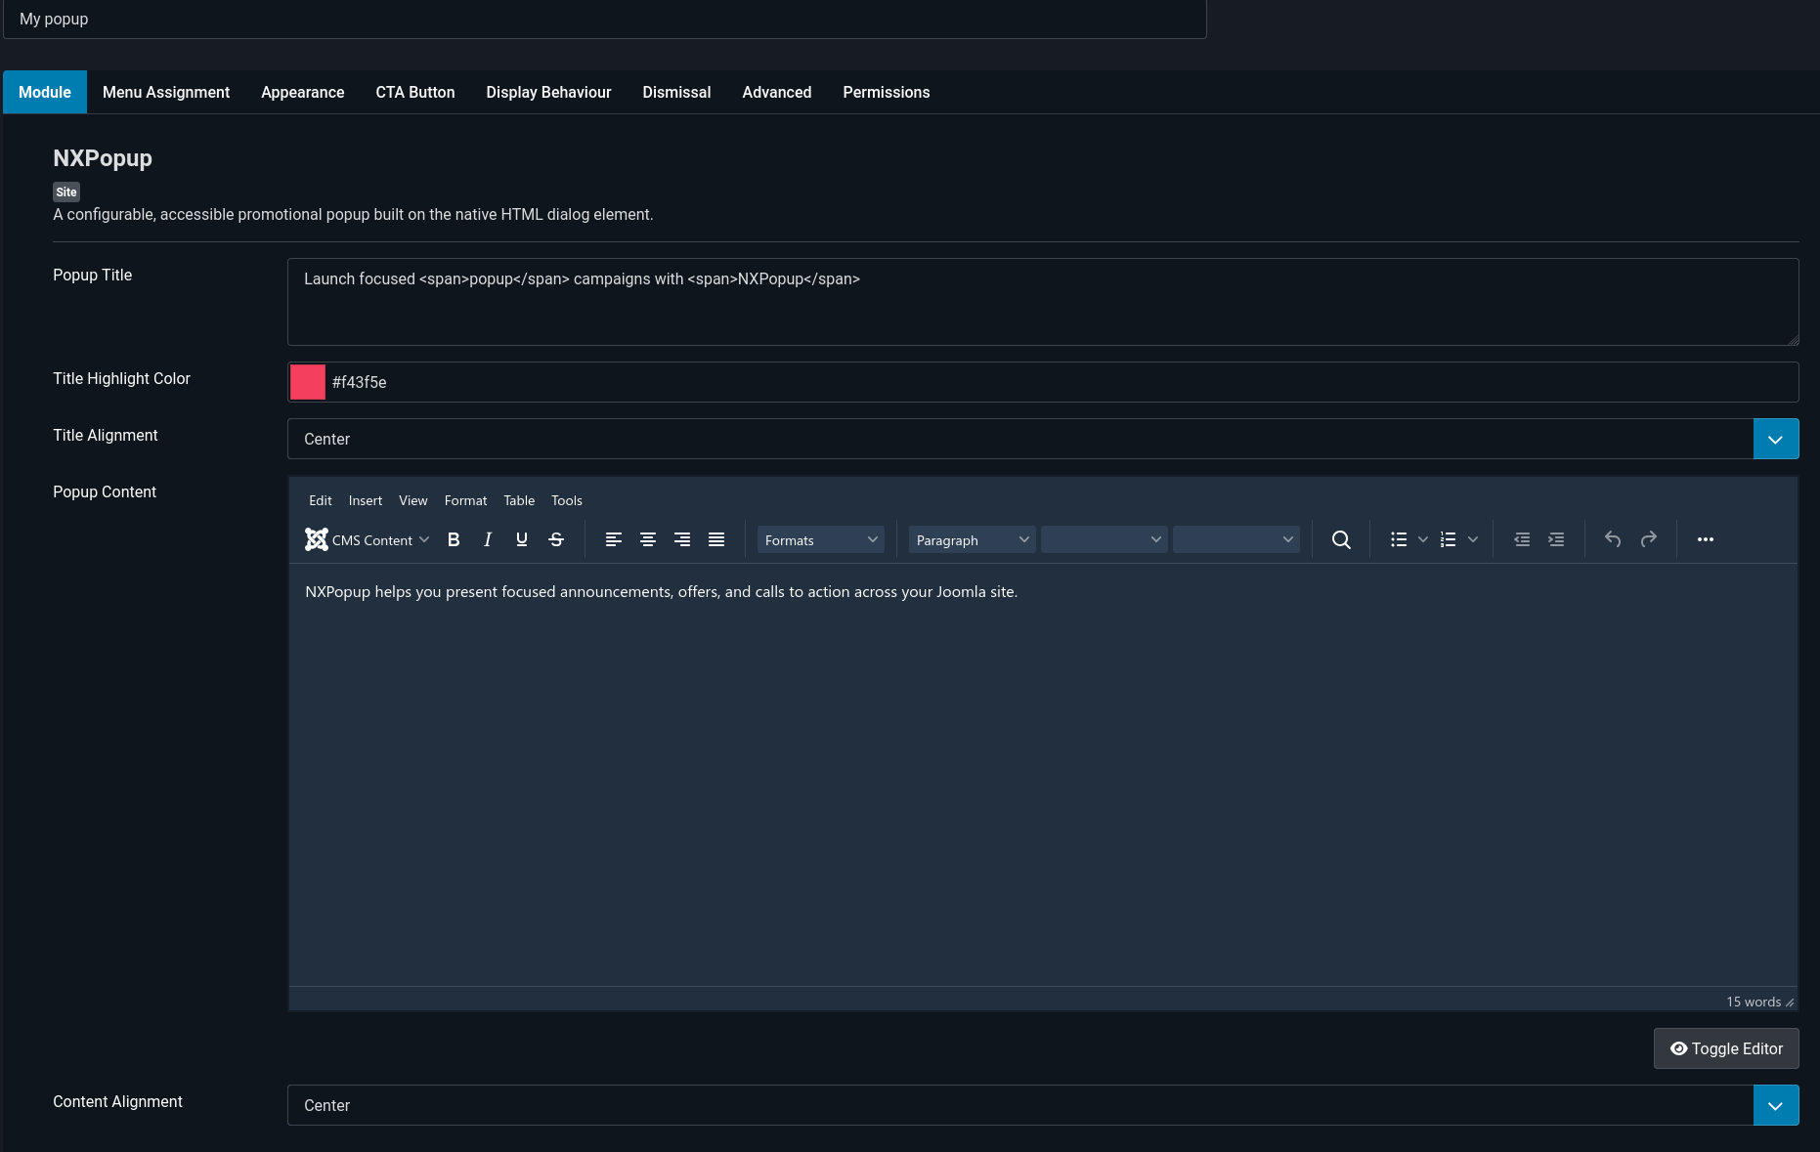
Task: Click the Toggle Editor button
Action: (1726, 1048)
